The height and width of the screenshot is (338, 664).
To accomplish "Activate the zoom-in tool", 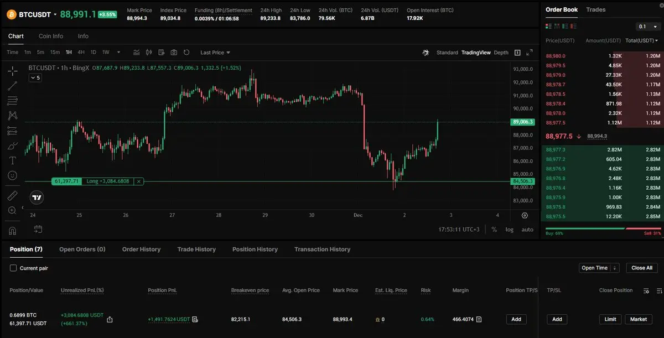I will tap(12, 210).
